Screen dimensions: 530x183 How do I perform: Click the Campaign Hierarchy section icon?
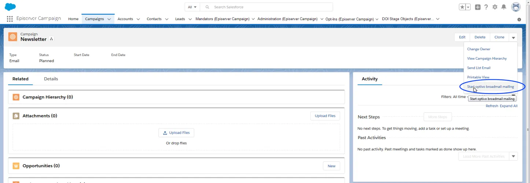coord(16,97)
